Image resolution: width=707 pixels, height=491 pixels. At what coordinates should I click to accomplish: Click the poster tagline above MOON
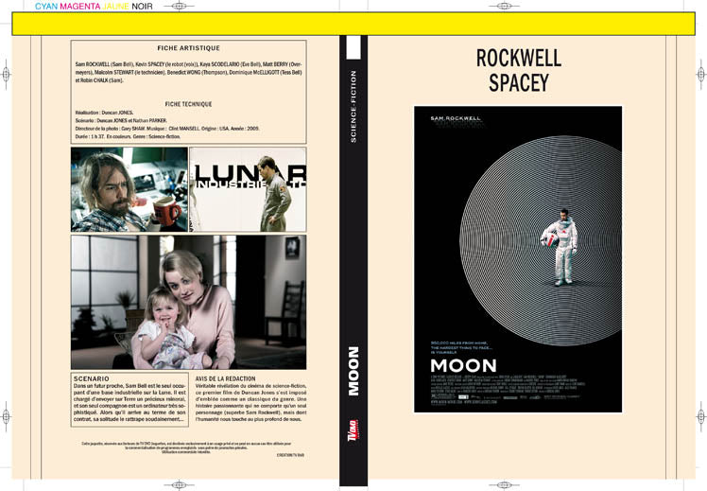pos(462,347)
